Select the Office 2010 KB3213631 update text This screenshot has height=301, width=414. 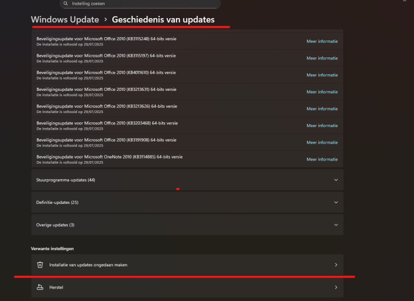pyautogui.click(x=106, y=89)
